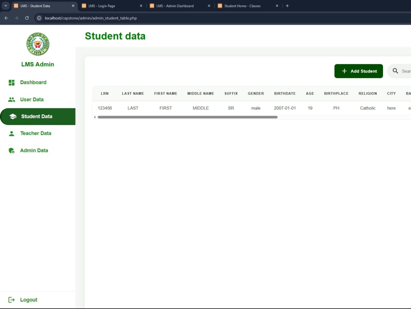
Task: Click the Admin Data shield icon
Action: (x=12, y=151)
